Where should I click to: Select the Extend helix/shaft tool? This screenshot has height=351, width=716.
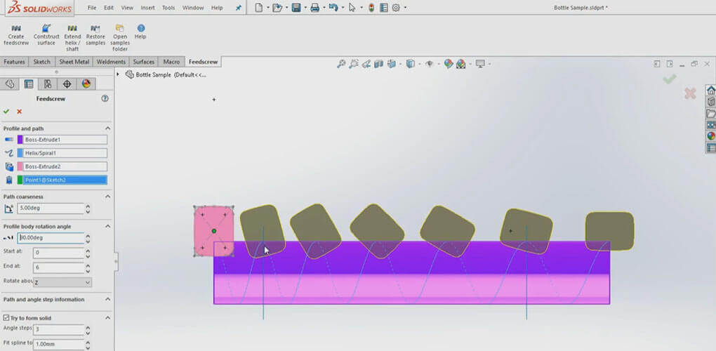(x=72, y=38)
